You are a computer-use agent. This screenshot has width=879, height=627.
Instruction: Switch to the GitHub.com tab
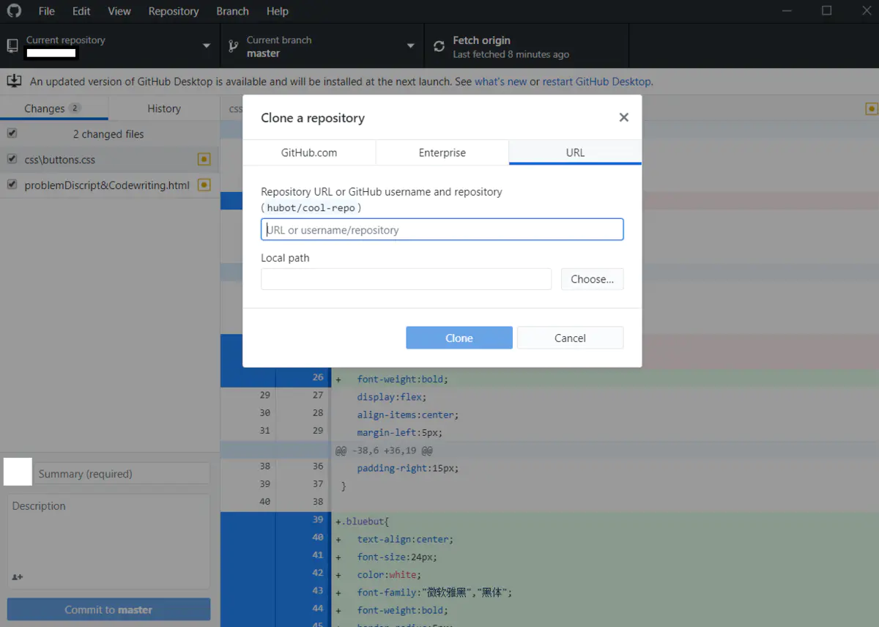(x=309, y=152)
